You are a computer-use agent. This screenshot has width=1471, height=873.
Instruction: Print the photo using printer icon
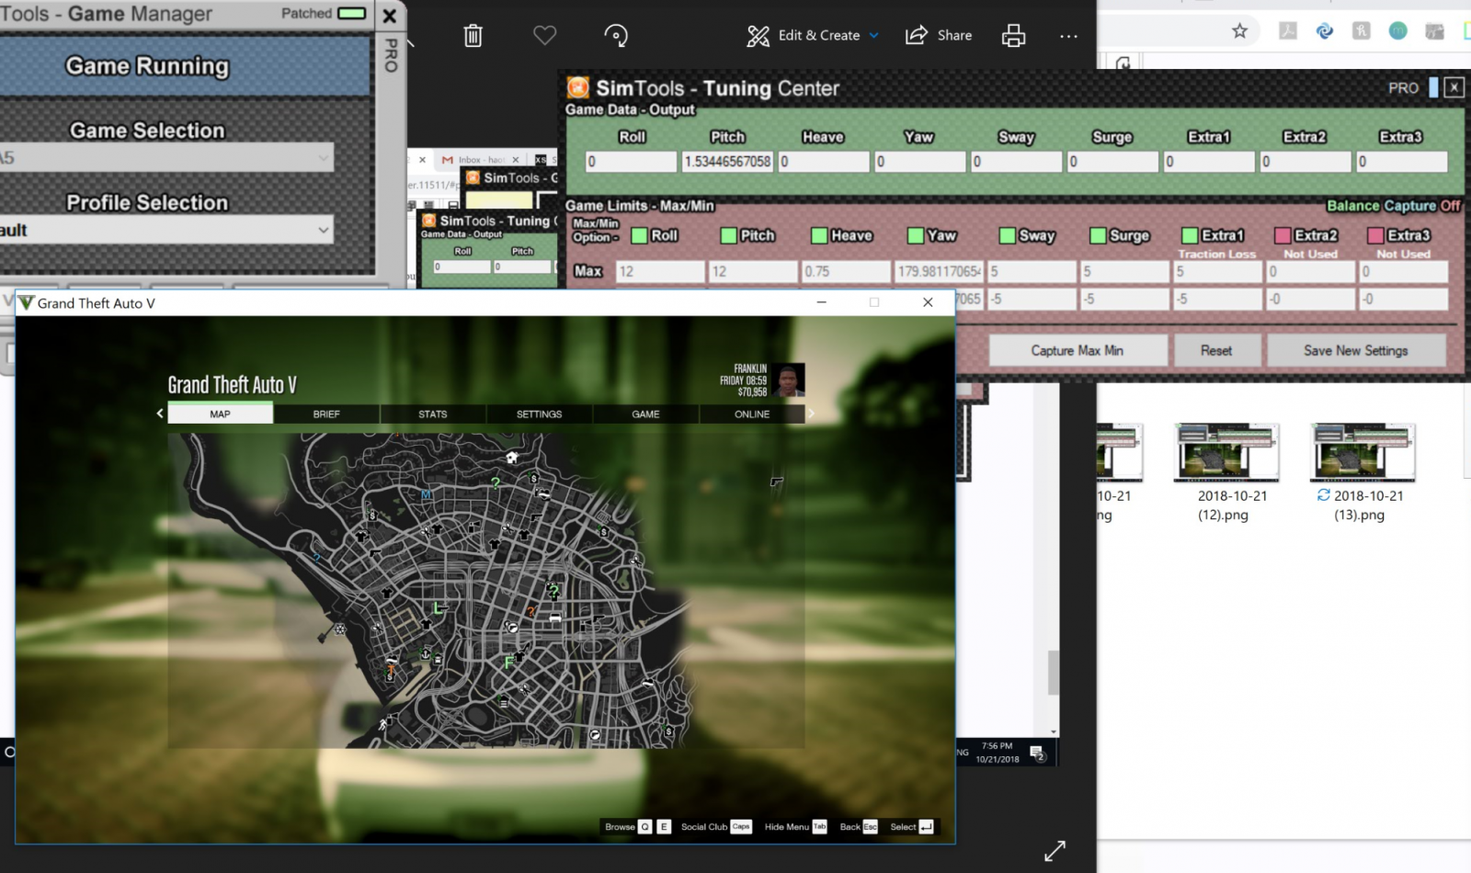pos(1013,36)
